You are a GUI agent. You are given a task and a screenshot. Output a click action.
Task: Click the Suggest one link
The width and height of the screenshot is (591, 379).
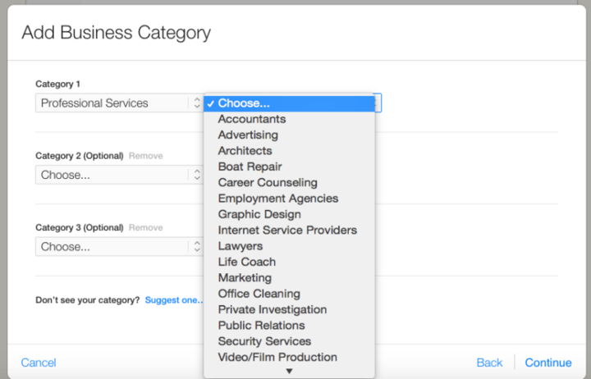(173, 300)
